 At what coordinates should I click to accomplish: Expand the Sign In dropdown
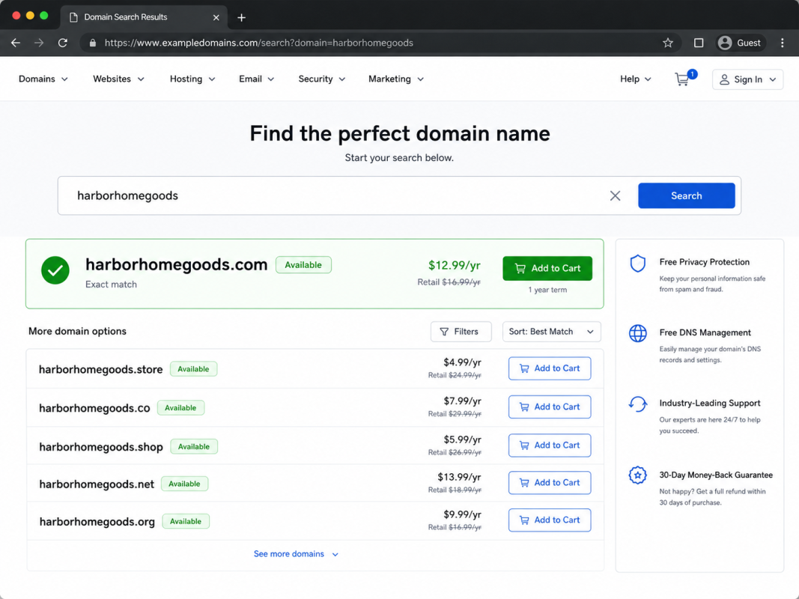pyautogui.click(x=747, y=79)
